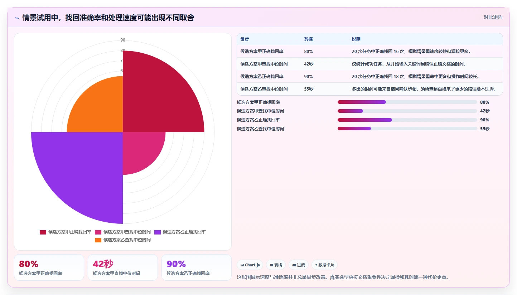The width and height of the screenshot is (517, 295).
Task: Click legend text 候选方案甲正确找回率 below the chart
Action: coord(70,232)
